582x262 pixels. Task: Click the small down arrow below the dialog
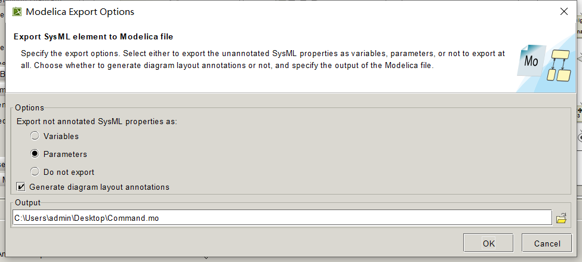206,258
